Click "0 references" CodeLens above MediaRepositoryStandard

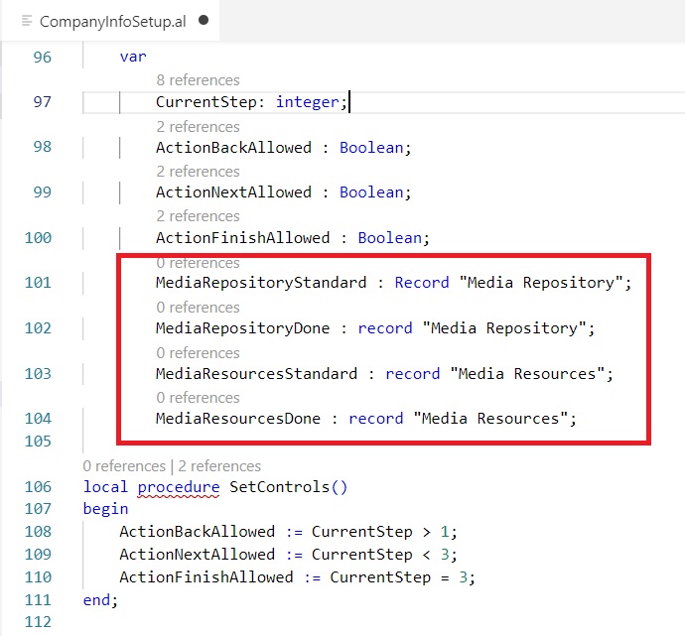[198, 263]
